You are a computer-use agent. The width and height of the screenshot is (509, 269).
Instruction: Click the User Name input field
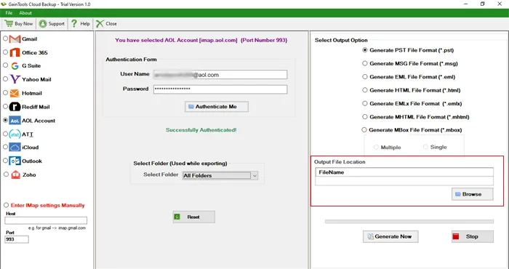[x=220, y=75]
